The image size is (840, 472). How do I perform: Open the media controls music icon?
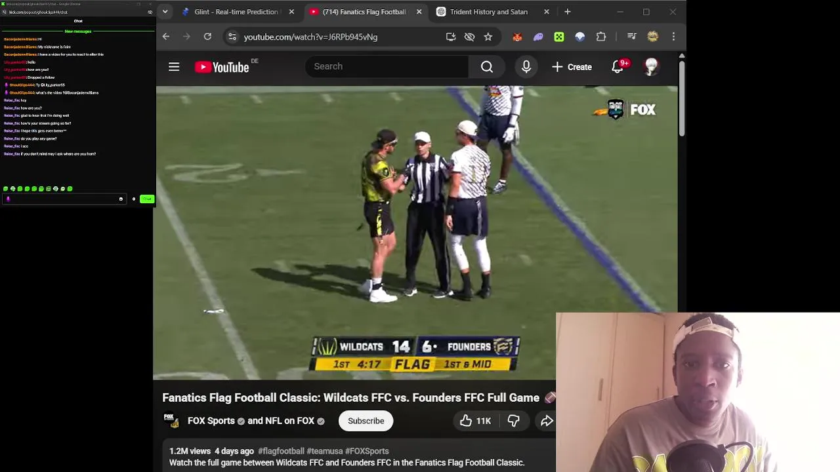(x=631, y=37)
